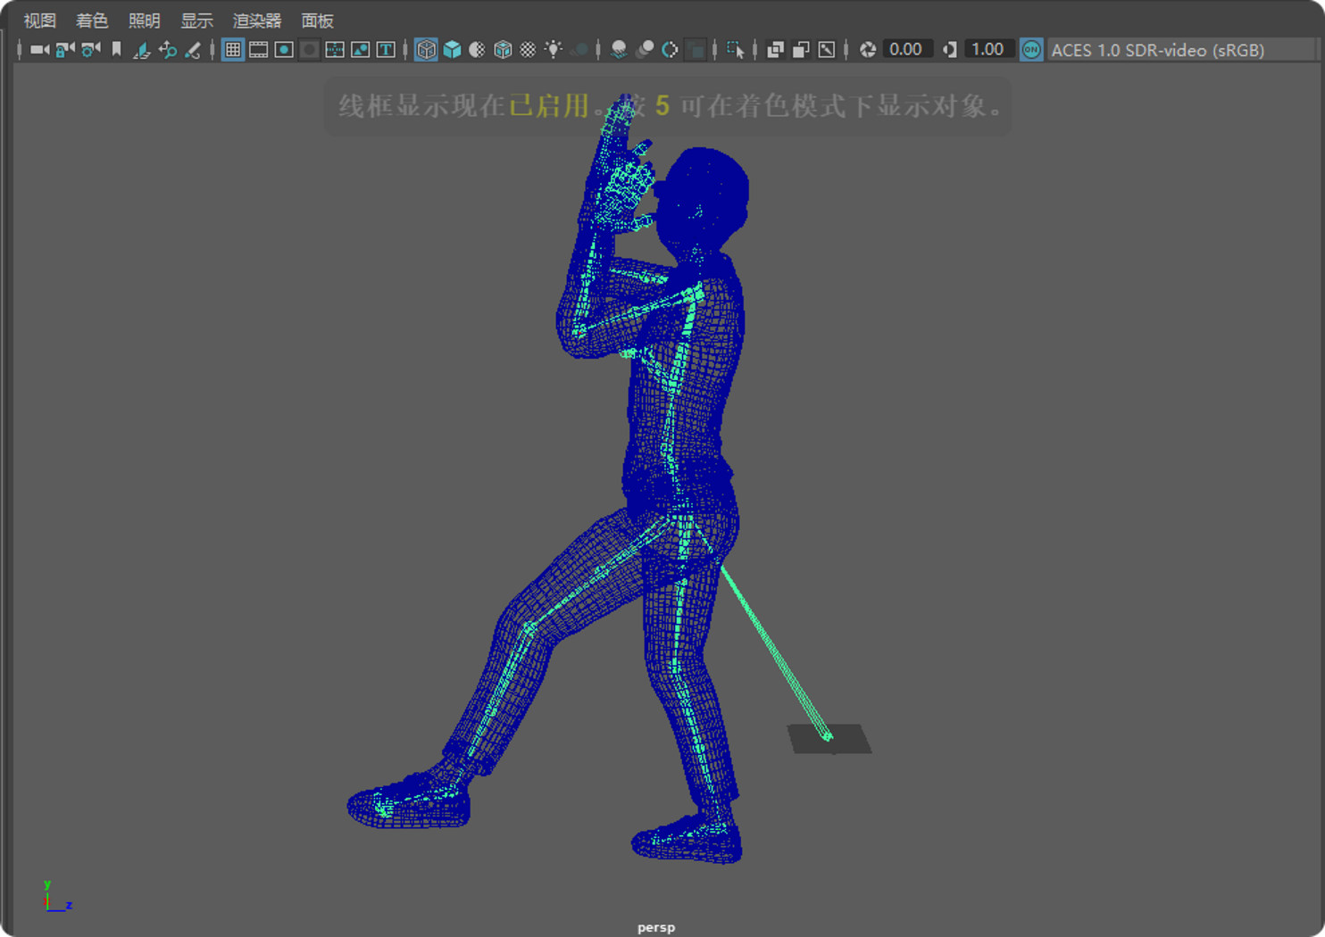Click the Isolate Select icon
This screenshot has height=937, width=1325.
736,50
